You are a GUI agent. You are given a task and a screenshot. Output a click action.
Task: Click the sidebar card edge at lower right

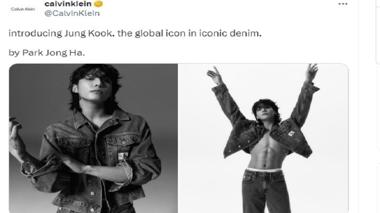coord(378,188)
